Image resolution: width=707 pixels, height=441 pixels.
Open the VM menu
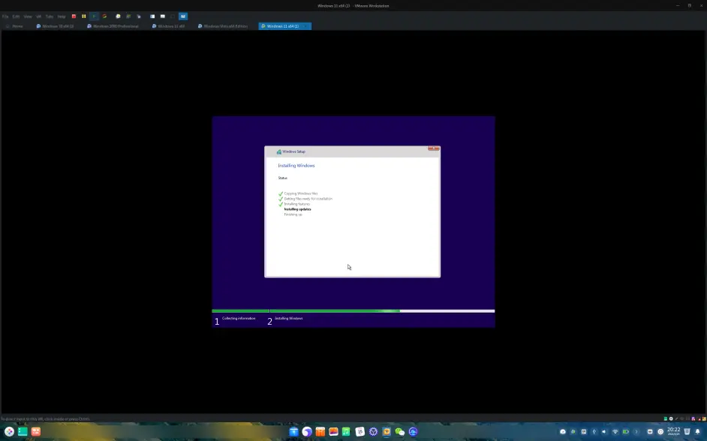(38, 16)
